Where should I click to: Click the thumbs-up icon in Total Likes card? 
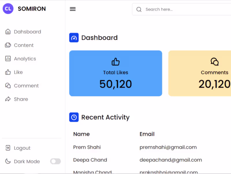click(x=116, y=62)
